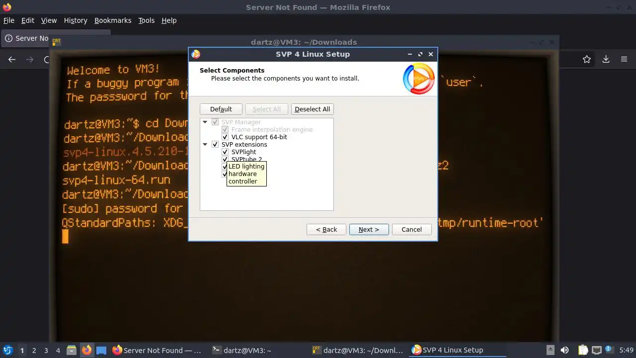Screen dimensions: 636x358
Task: Switch to dartz@VM3: ~/Downloads taskbar item
Action: point(358,351)
